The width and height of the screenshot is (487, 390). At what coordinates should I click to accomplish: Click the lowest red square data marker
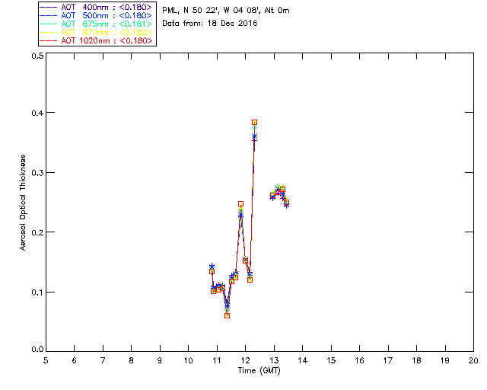[227, 315]
